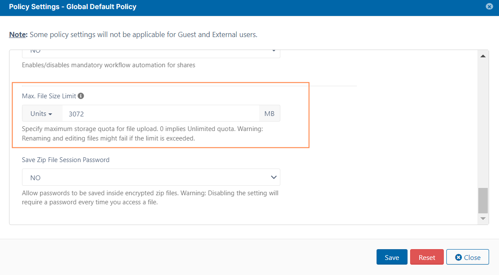The width and height of the screenshot is (499, 275).
Task: Click the vertical scrollbar thumb
Action: tap(483, 200)
